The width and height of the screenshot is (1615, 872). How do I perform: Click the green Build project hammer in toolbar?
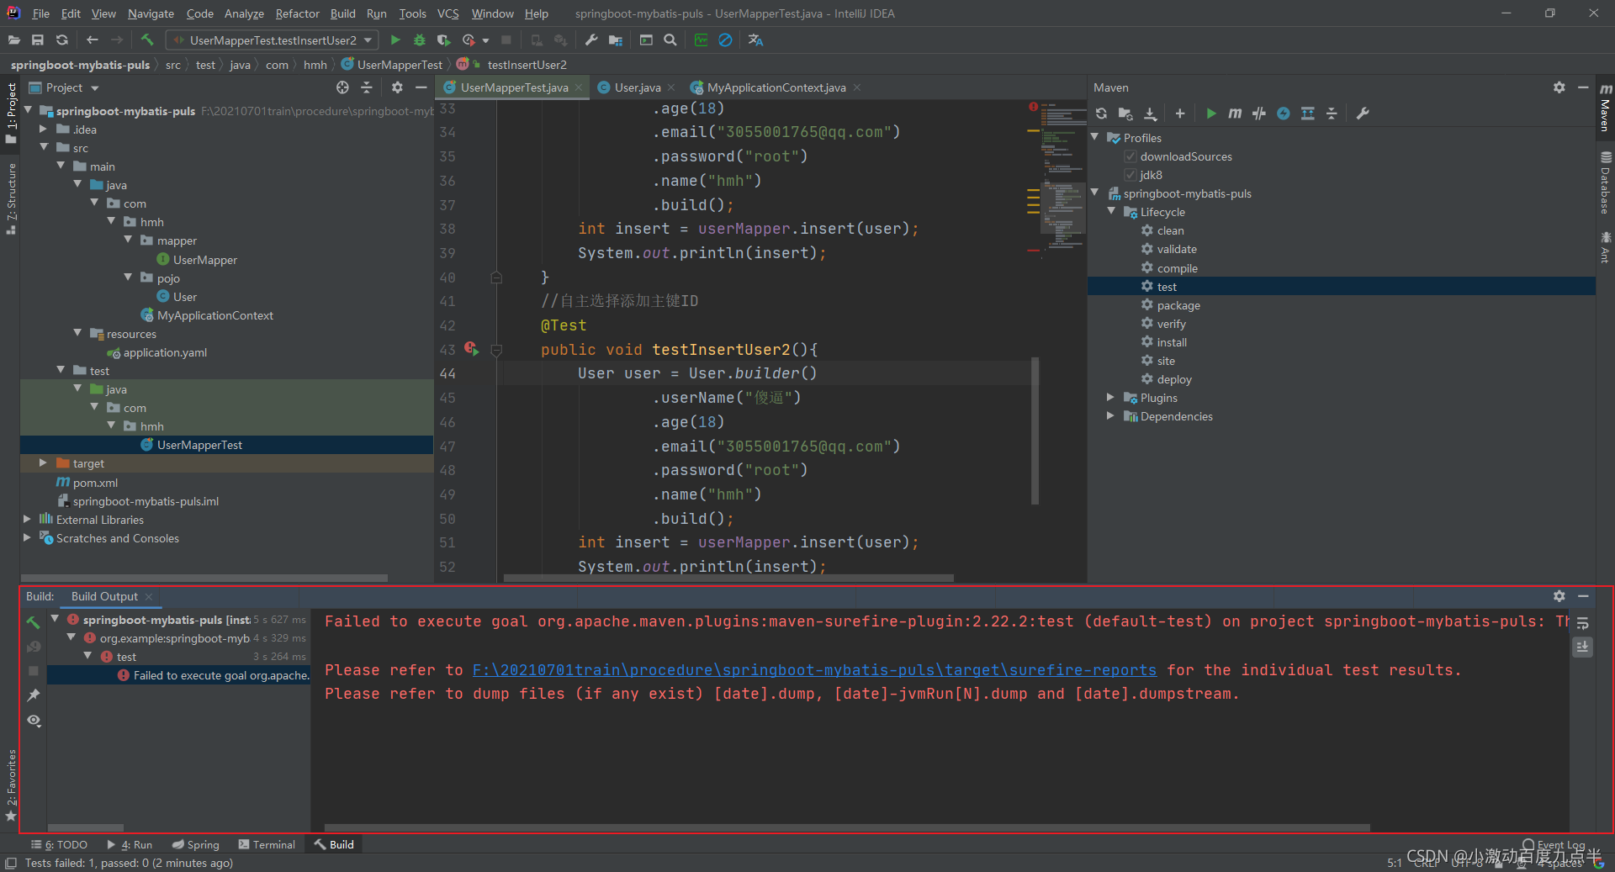click(147, 40)
